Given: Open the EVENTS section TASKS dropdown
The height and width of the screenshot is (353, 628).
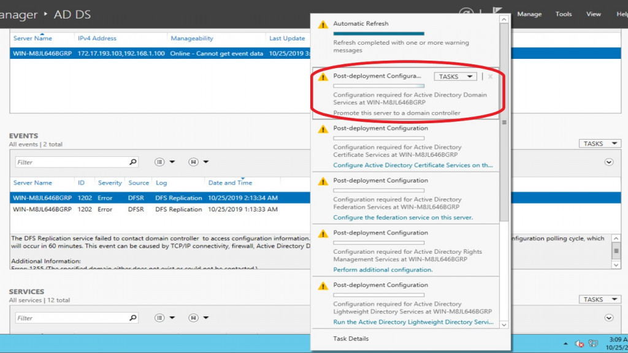Looking at the screenshot, I should click(x=600, y=143).
